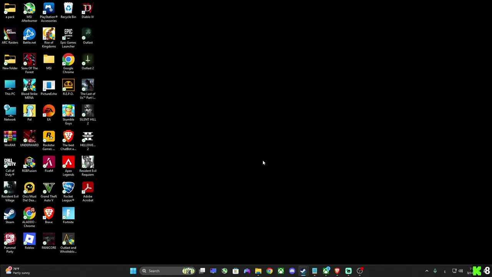Switch to Steam in the taskbar
Image resolution: width=492 pixels, height=277 pixels.
pyautogui.click(x=303, y=271)
